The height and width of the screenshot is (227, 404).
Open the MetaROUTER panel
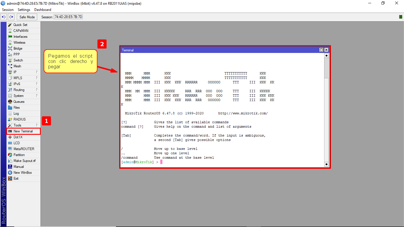(x=20, y=149)
